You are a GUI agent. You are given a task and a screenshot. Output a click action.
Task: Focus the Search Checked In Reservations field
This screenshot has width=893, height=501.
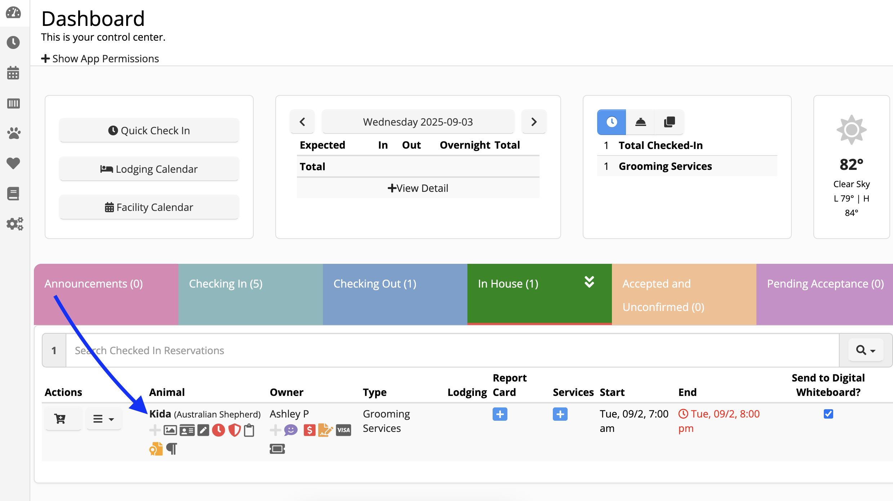click(x=452, y=350)
